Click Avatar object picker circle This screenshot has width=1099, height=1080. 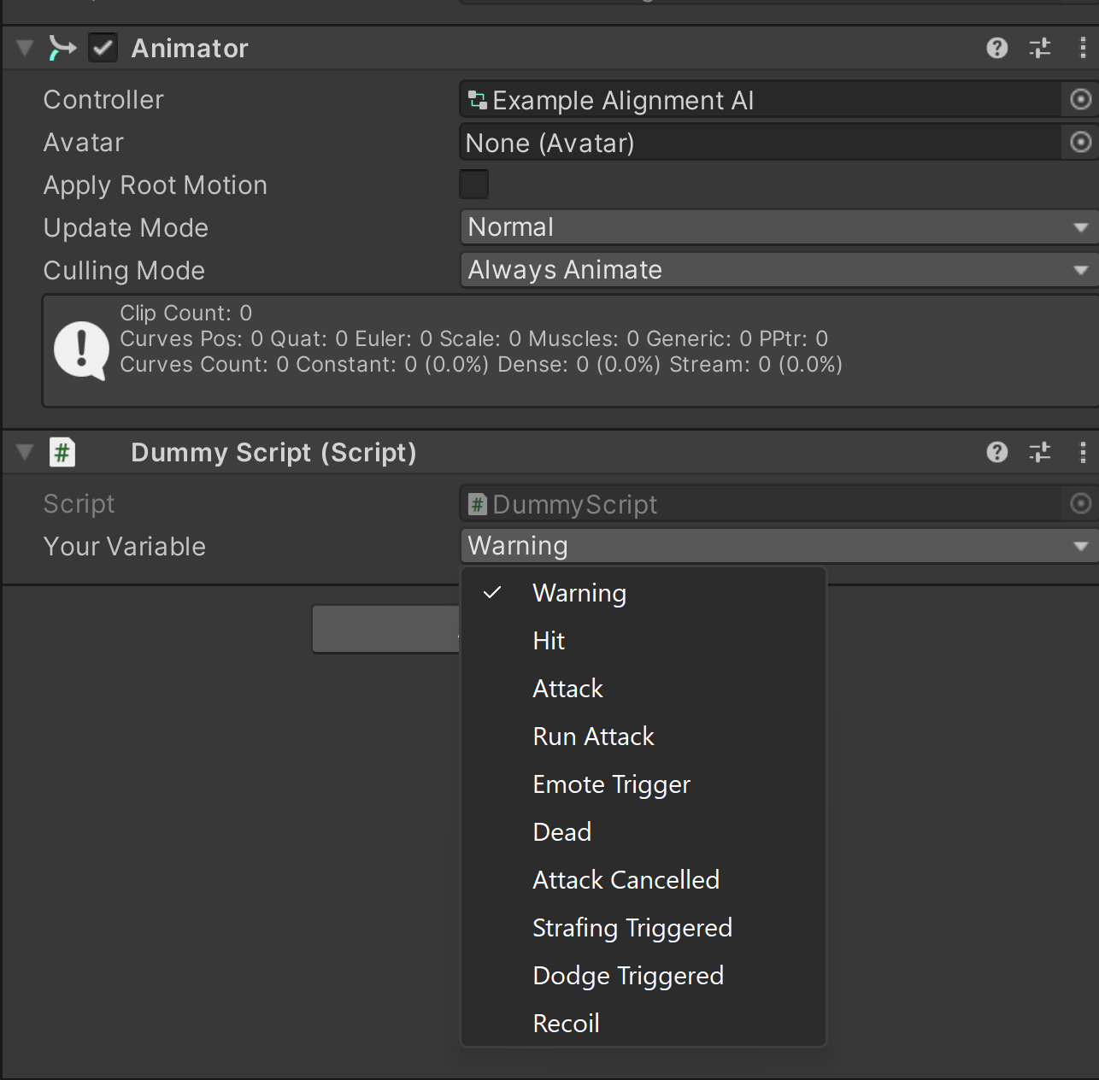click(x=1080, y=143)
